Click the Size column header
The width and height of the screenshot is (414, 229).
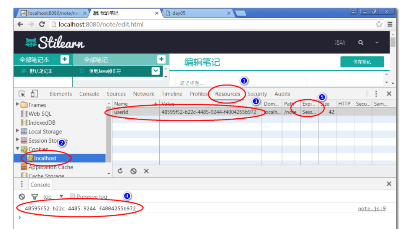coord(327,104)
